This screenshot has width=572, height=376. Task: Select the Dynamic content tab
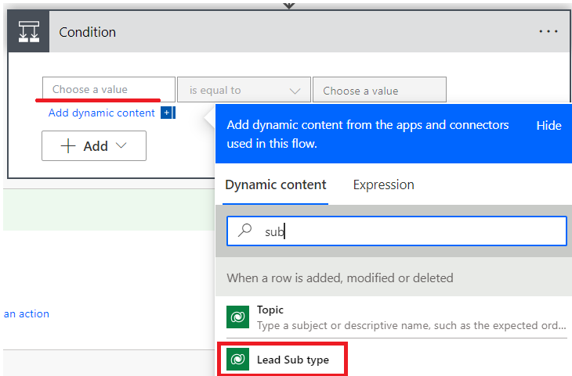click(275, 185)
